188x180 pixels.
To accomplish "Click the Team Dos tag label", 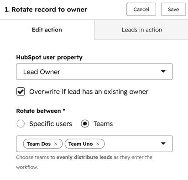I will click(39, 144).
